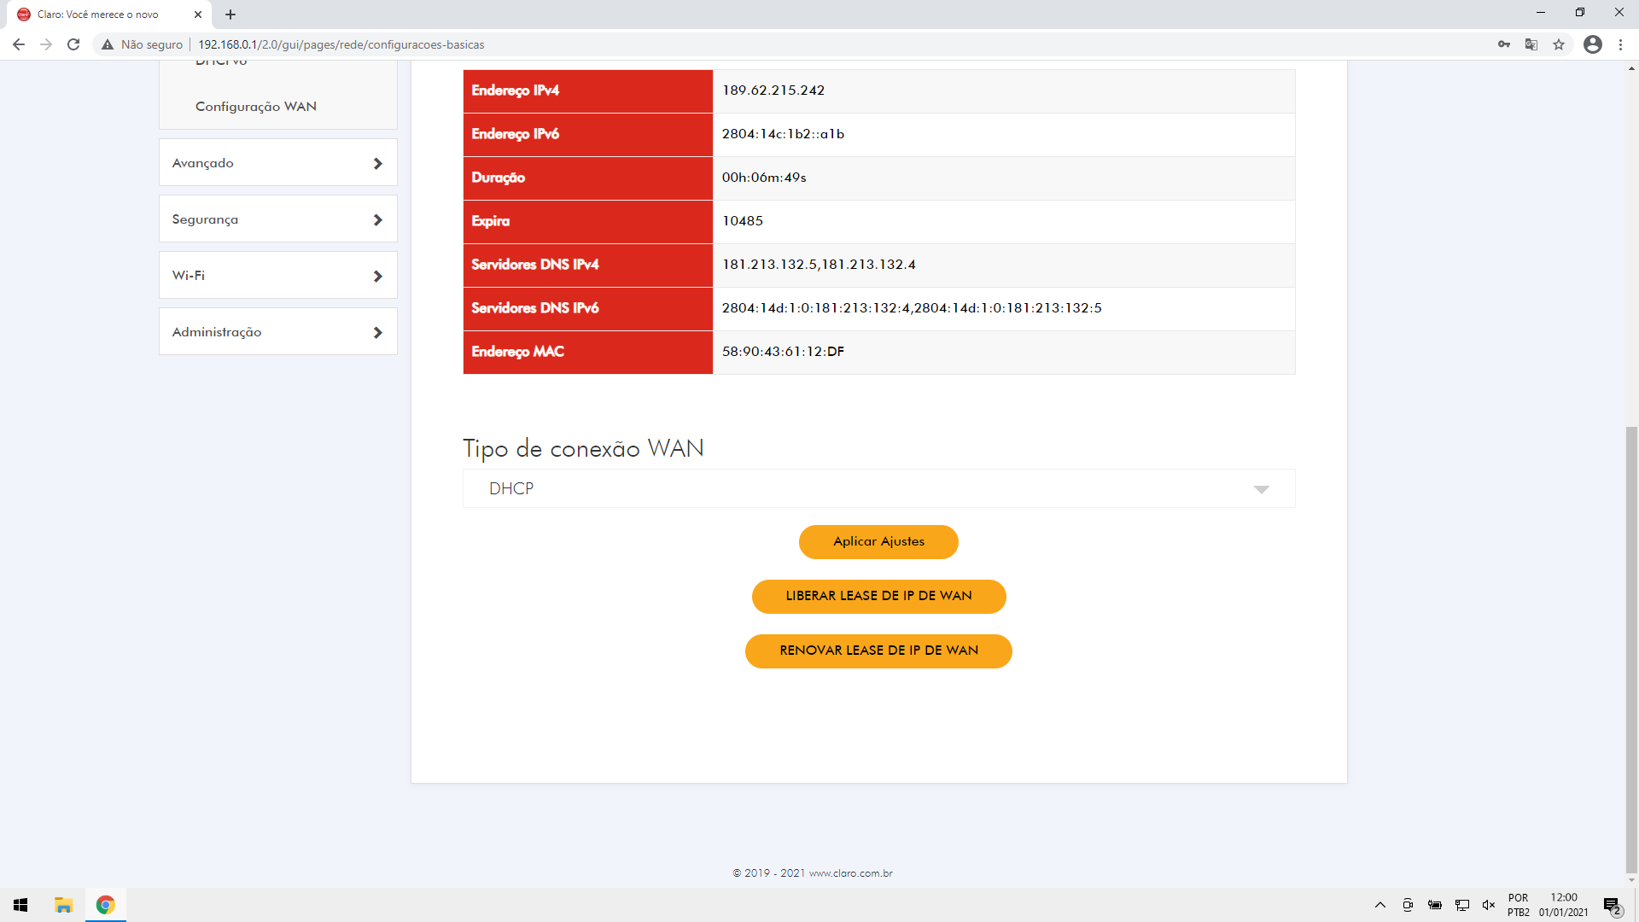Click the Expira value 10485
Image resolution: width=1639 pixels, height=922 pixels.
click(x=743, y=221)
